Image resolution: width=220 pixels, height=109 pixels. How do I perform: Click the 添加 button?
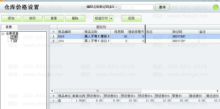[x=11, y=18]
